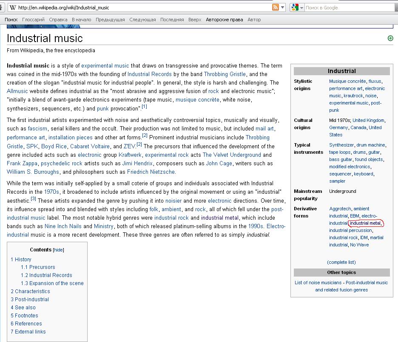Open the Справка navigation item

click(x=58, y=20)
